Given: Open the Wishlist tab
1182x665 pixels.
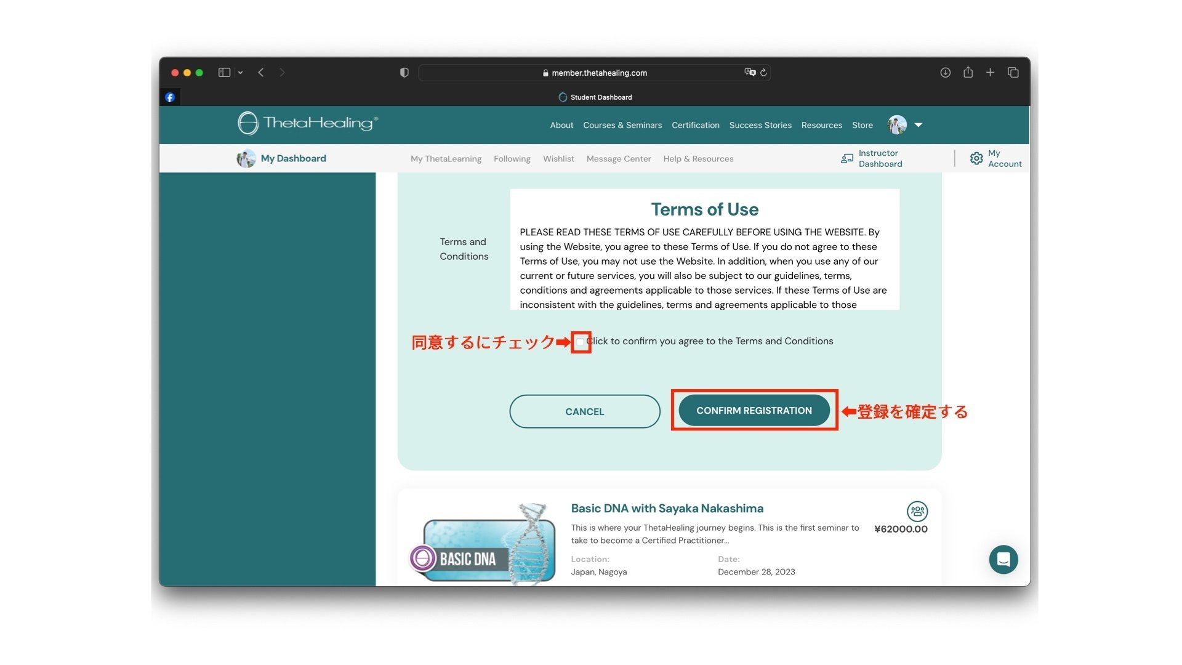Looking at the screenshot, I should click(558, 159).
